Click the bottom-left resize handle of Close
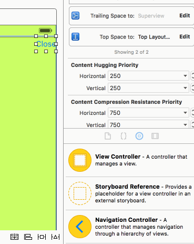The height and width of the screenshot is (244, 194). pos(36,51)
